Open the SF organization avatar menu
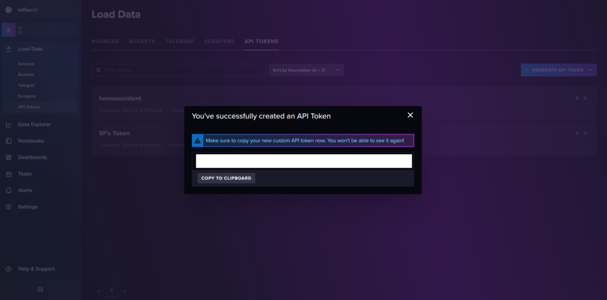The height and width of the screenshot is (300, 607). [x=8, y=30]
